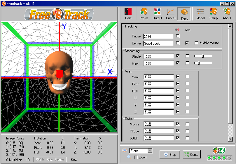Viewport: 236px width, 164px height.
Task: Expand the Front view dropdown
Action: coord(150,151)
